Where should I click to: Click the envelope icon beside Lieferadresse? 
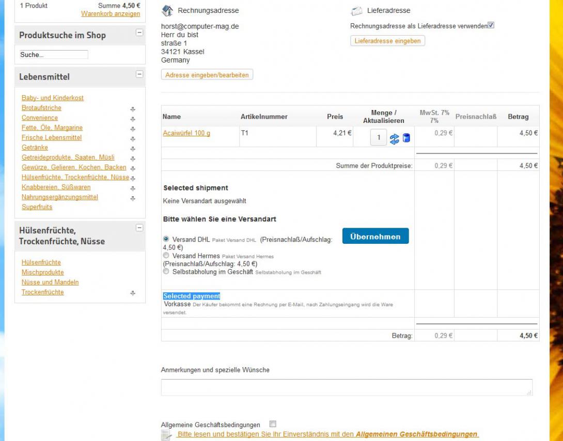[x=356, y=11]
